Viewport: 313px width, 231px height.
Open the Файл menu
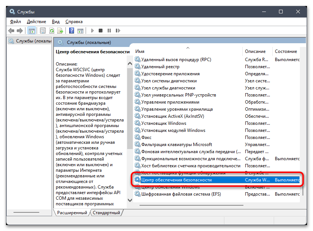[15, 22]
